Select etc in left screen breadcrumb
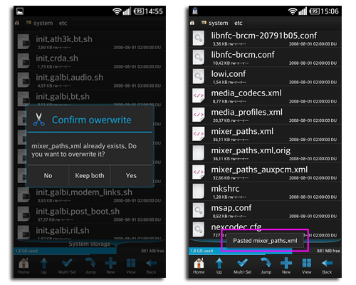 point(63,23)
